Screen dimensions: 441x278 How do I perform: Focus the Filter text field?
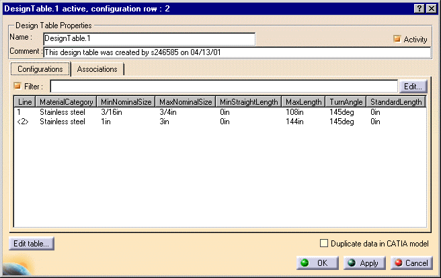[224, 86]
